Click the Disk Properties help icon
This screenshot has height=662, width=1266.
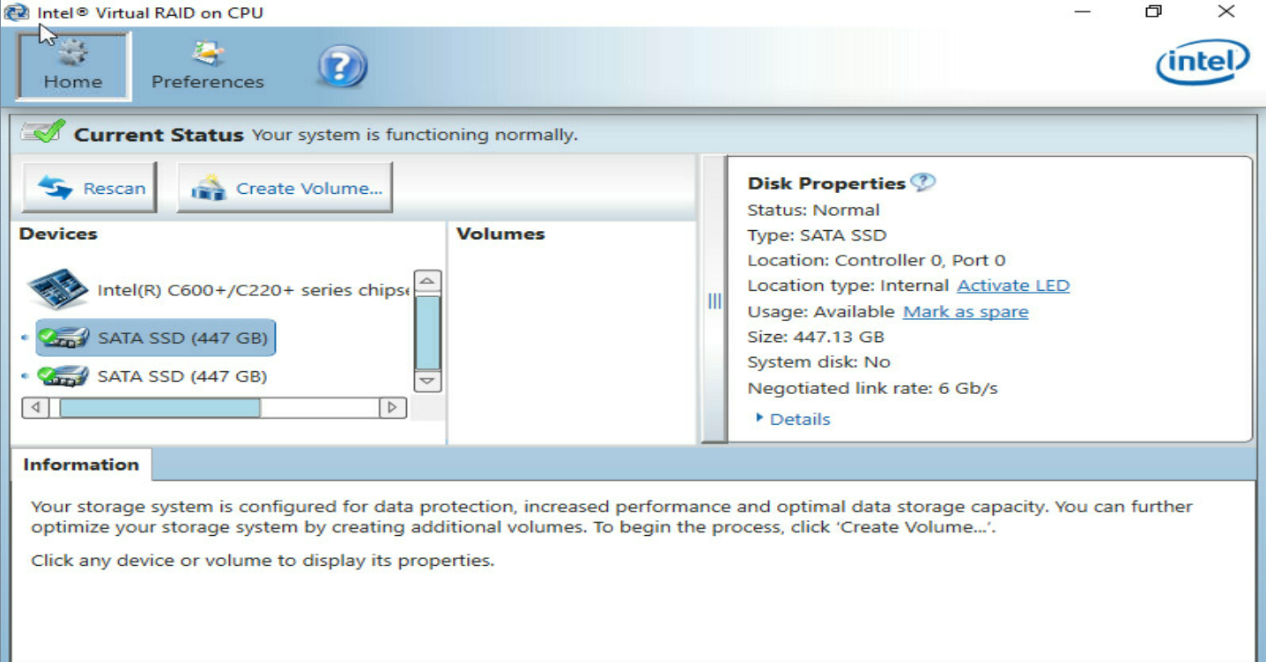click(x=922, y=182)
